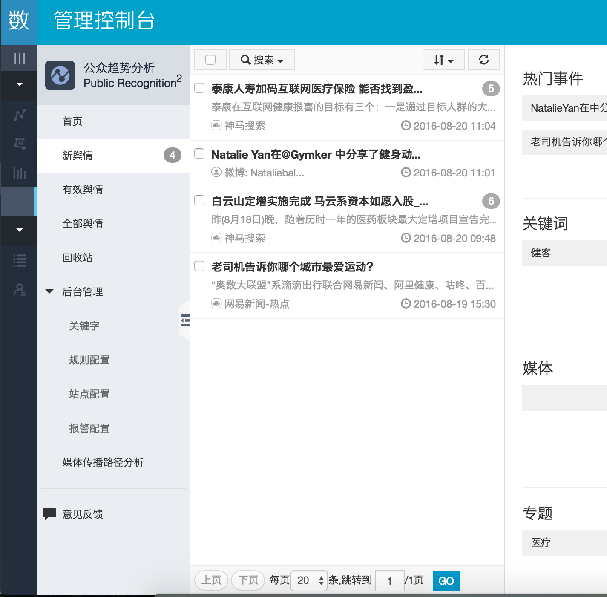Open 有效舆情 menu item
This screenshot has width=607, height=597.
click(x=113, y=190)
